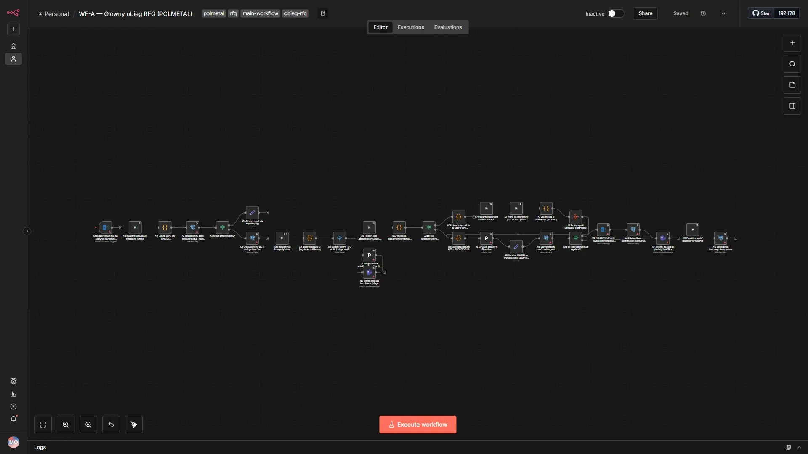
Task: Open the Executions tab
Action: click(x=411, y=27)
